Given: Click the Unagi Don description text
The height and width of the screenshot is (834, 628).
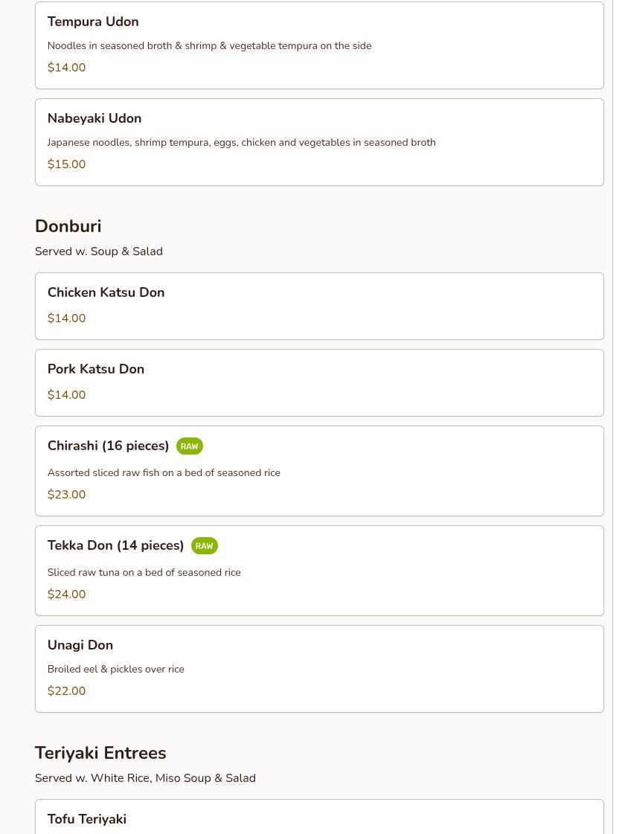Looking at the screenshot, I should [x=115, y=669].
